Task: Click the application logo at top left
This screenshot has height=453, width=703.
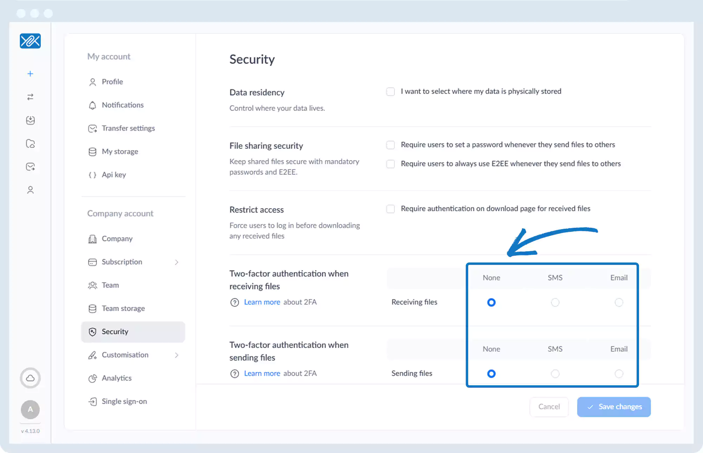Action: point(30,41)
